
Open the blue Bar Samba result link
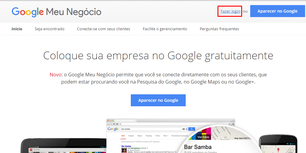coord(126,146)
